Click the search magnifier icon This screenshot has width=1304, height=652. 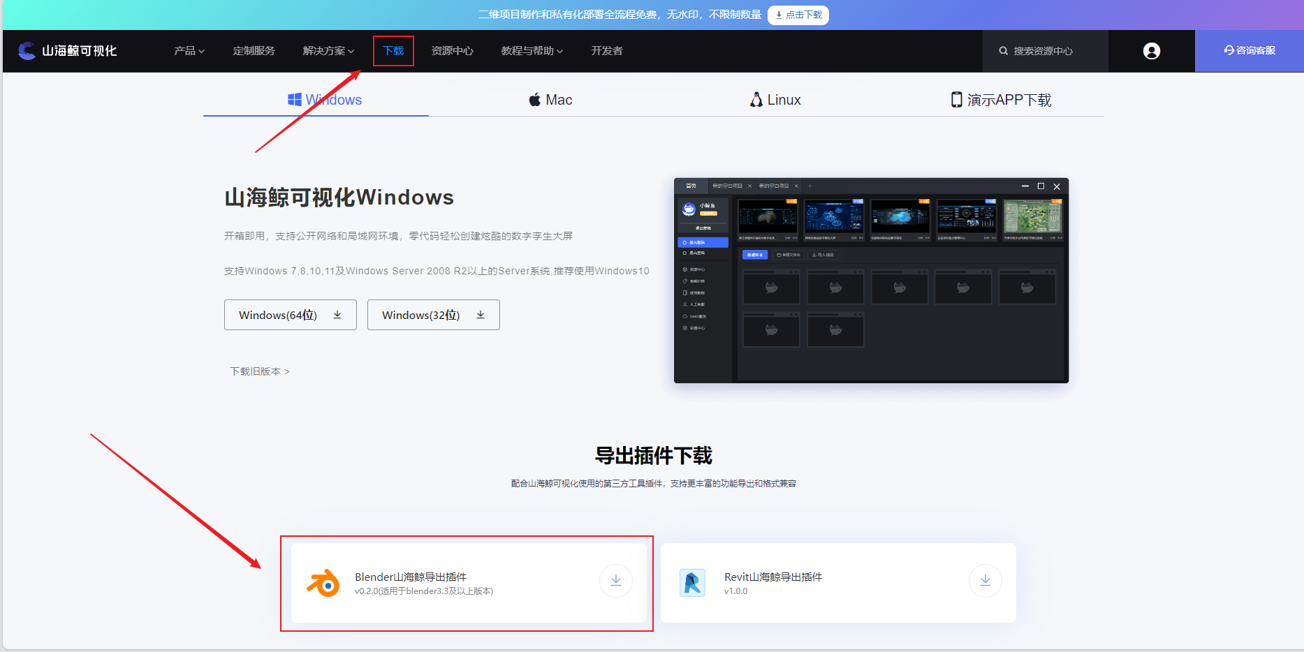coord(1004,51)
